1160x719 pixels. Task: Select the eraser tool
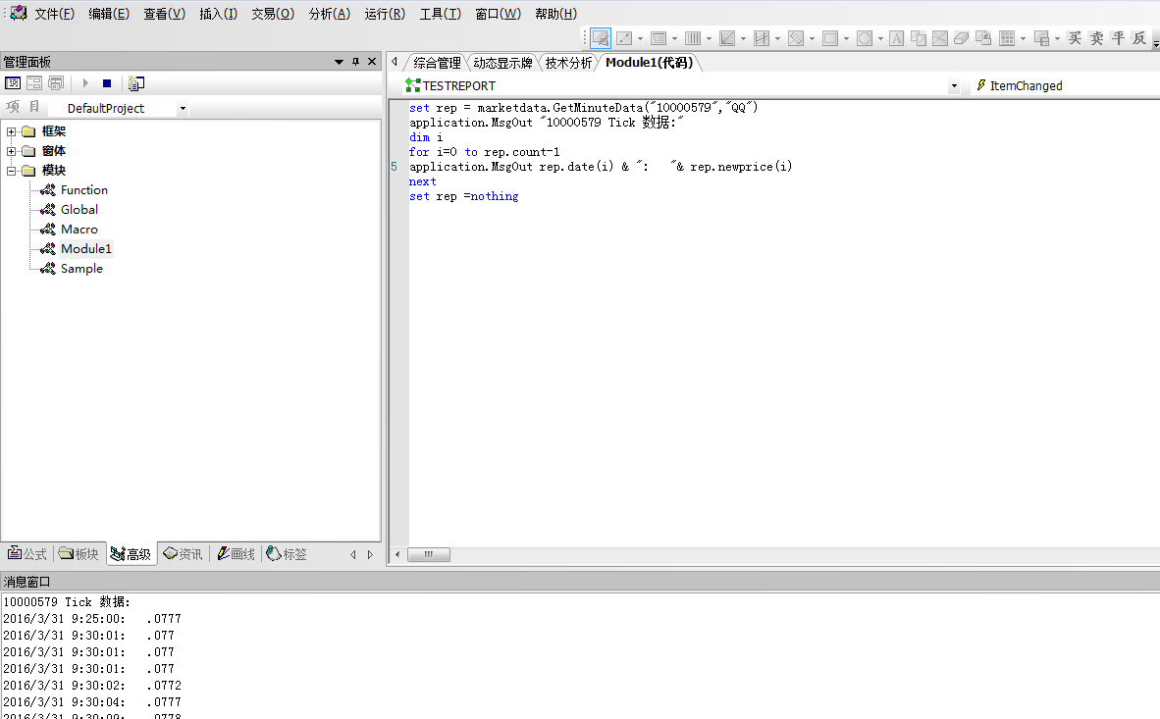(x=961, y=38)
